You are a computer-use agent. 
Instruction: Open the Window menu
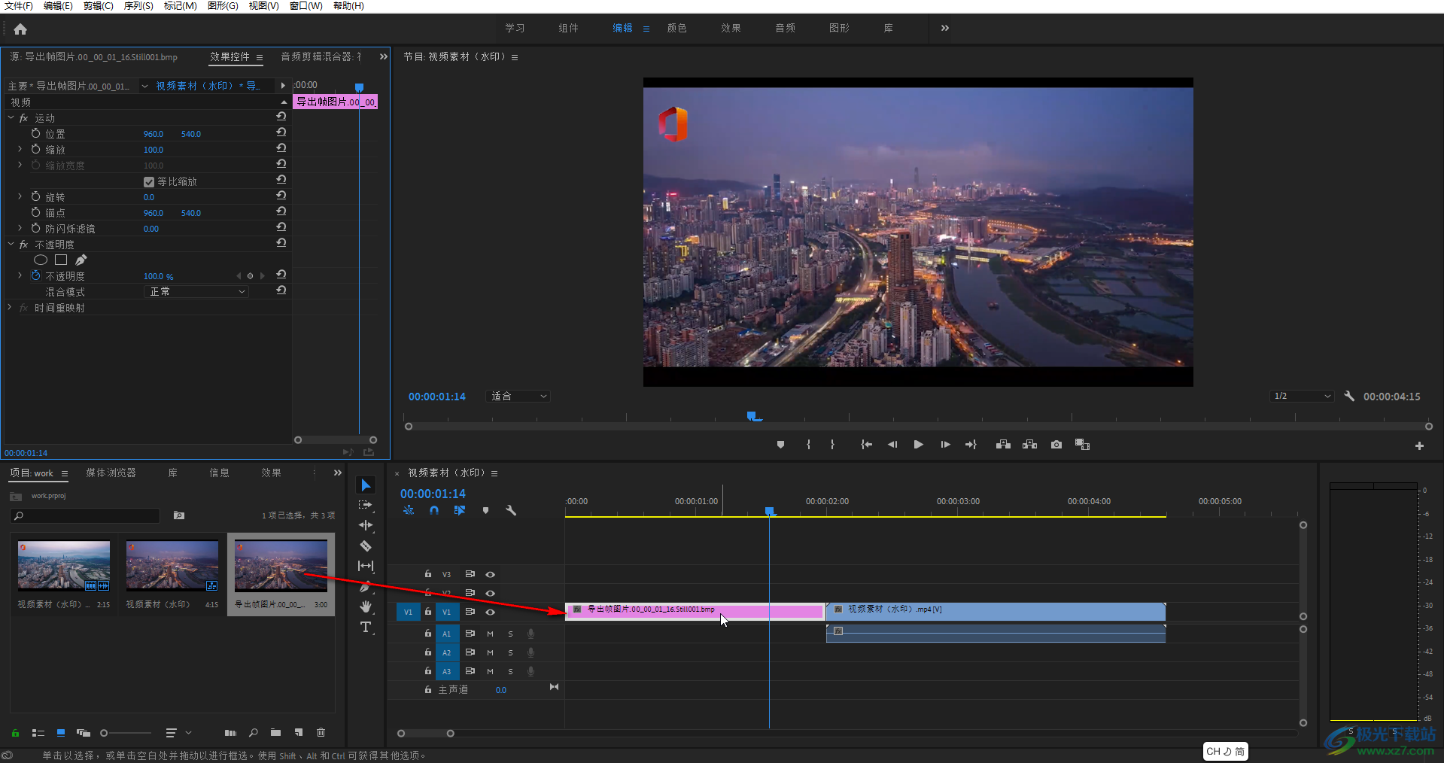click(x=306, y=6)
